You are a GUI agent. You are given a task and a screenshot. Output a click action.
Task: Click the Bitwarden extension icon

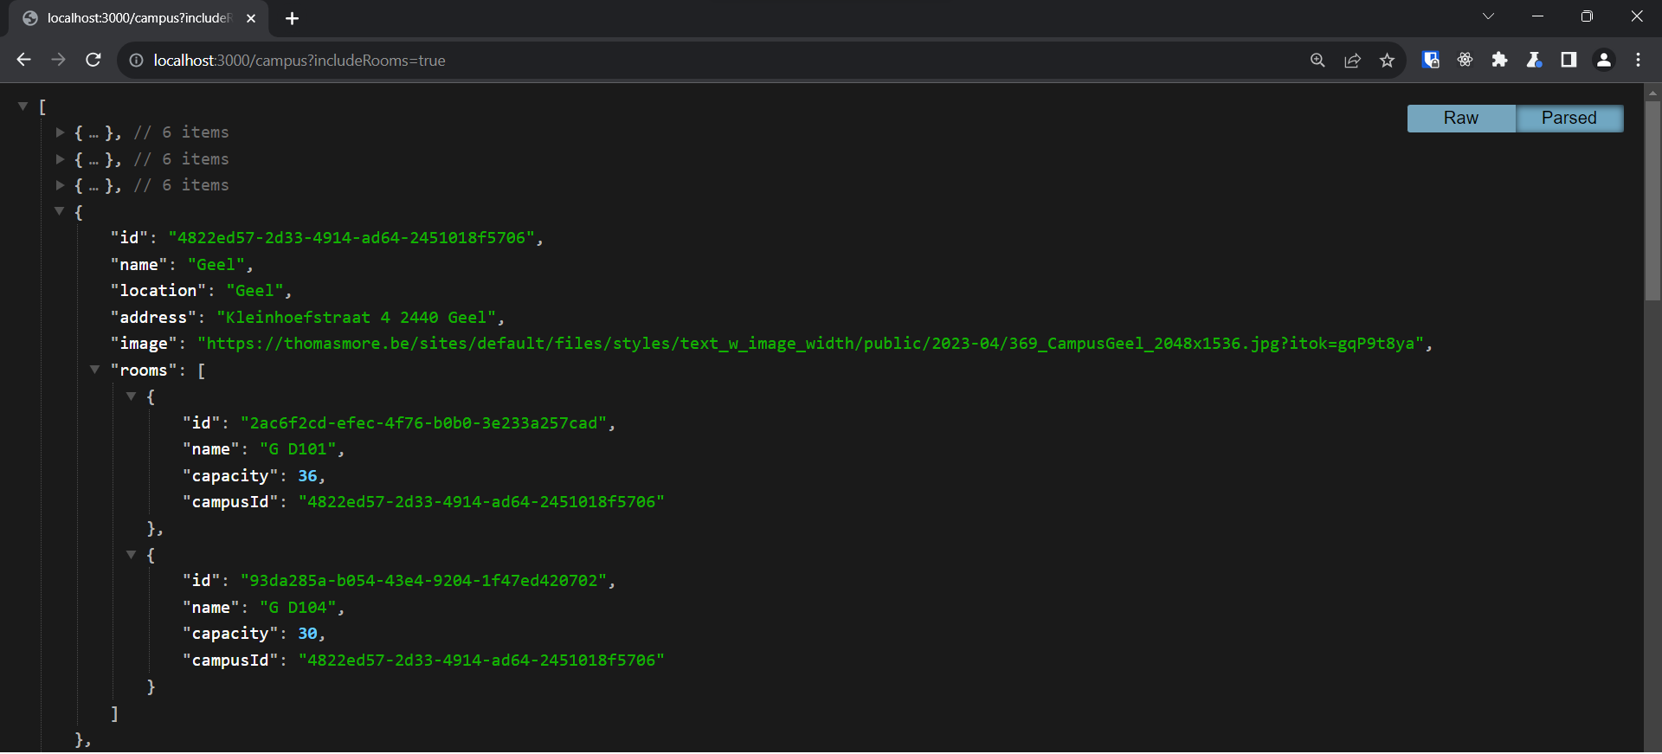tap(1430, 60)
